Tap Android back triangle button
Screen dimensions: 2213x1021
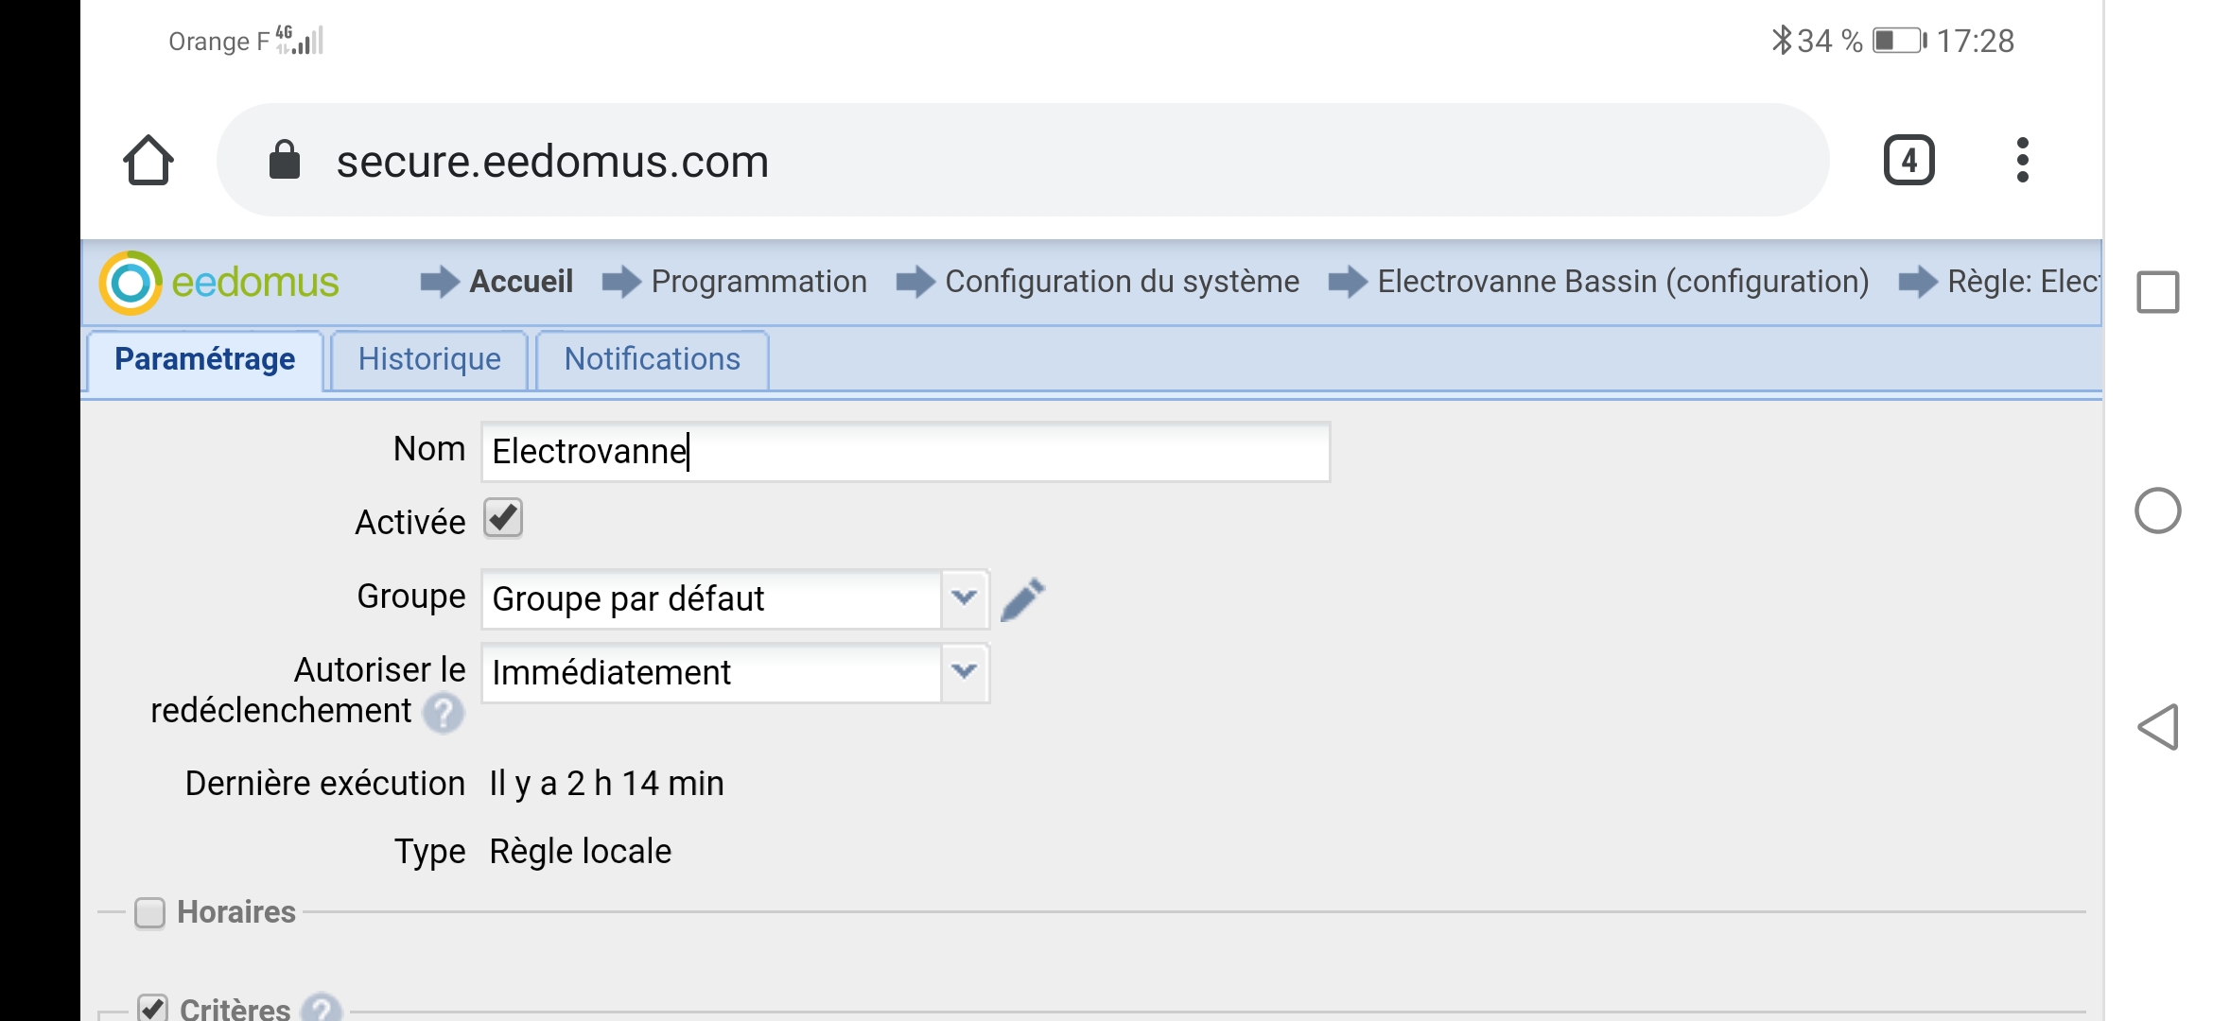click(2158, 727)
